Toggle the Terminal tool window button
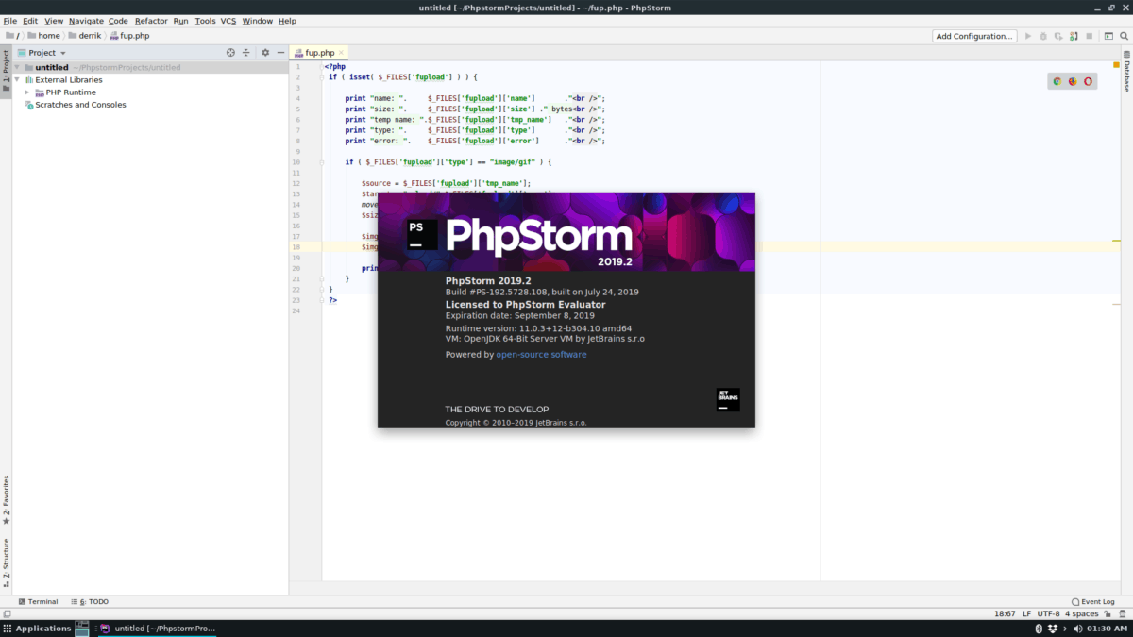 click(x=38, y=601)
